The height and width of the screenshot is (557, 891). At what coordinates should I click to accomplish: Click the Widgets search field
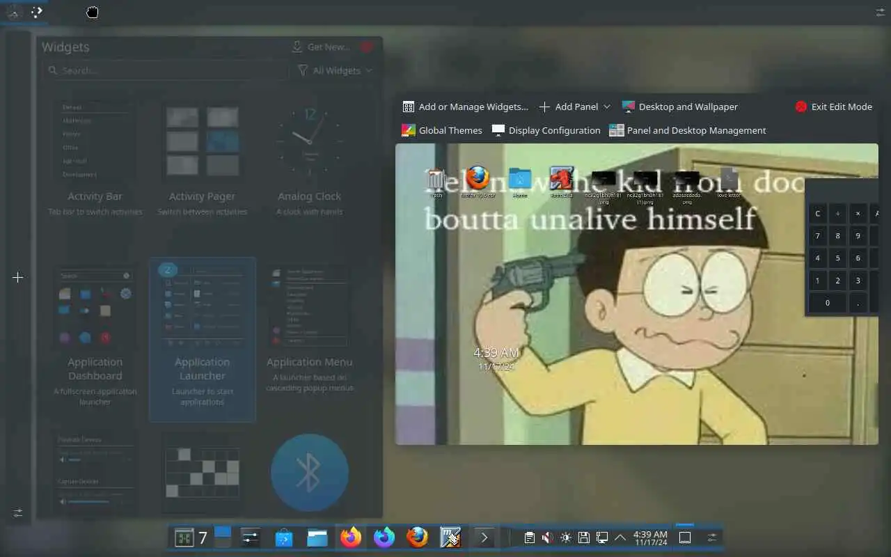[165, 70]
